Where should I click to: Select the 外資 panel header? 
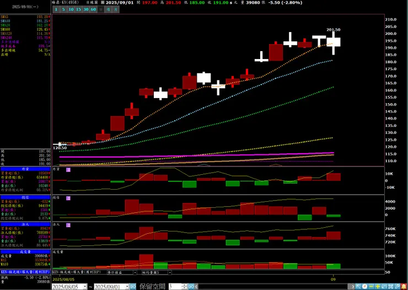(25, 169)
